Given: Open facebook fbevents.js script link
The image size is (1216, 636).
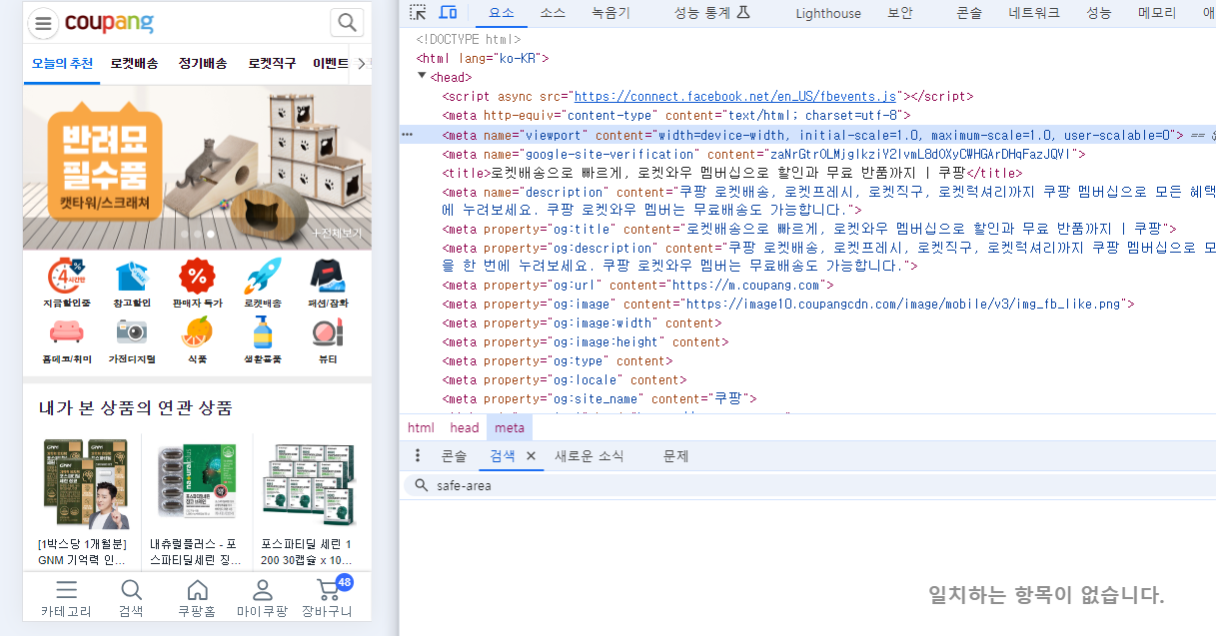Looking at the screenshot, I should click(x=734, y=97).
